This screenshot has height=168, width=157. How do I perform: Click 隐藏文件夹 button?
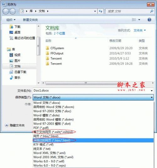pyautogui.click(x=15, y=125)
